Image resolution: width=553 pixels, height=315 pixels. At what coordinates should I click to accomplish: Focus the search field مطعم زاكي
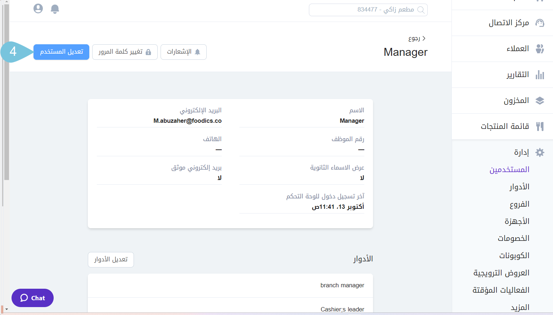pos(368,10)
